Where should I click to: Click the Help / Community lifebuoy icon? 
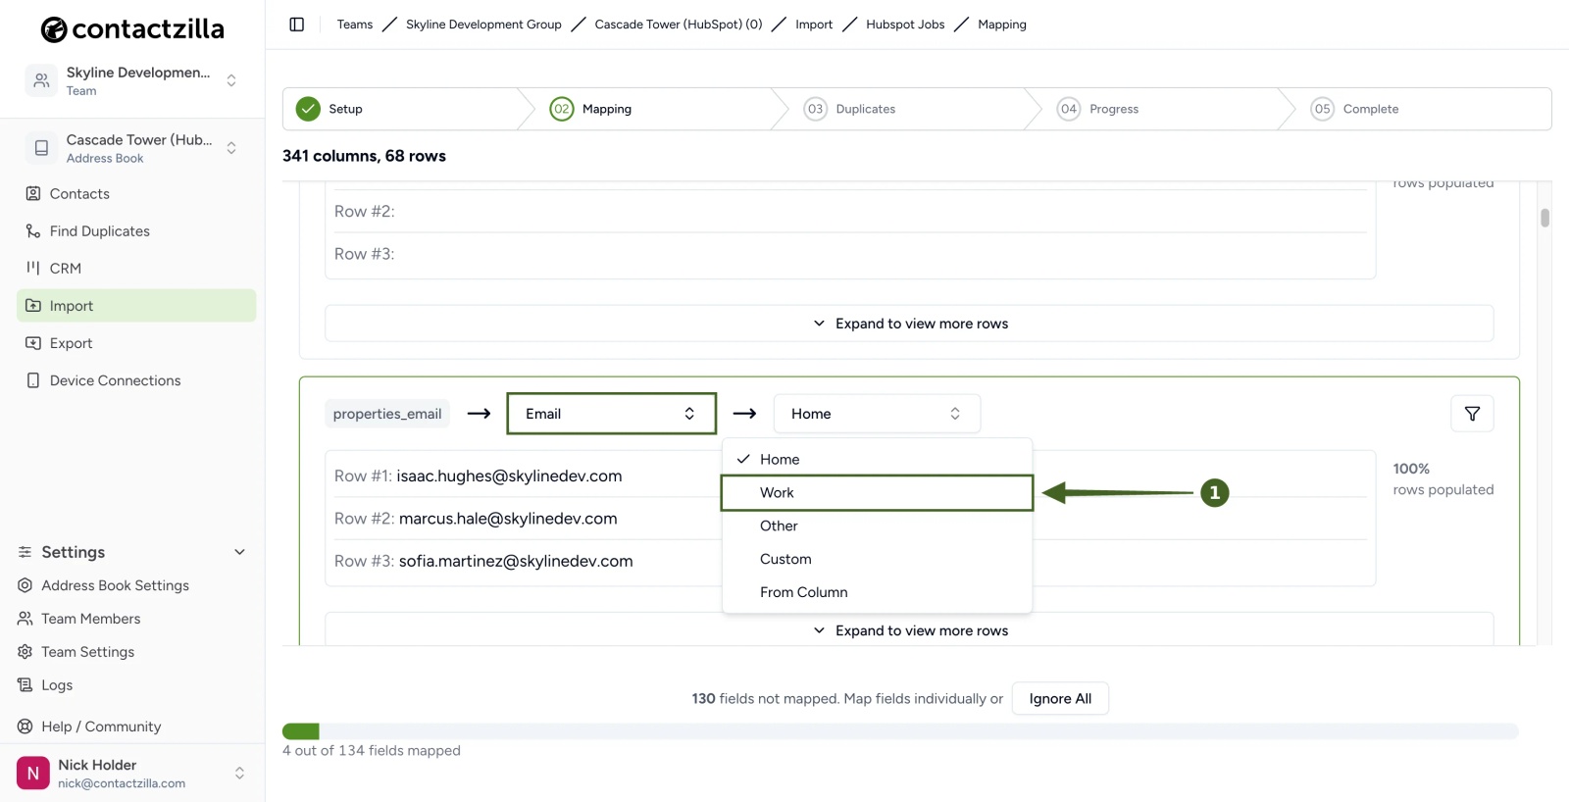[x=25, y=727]
